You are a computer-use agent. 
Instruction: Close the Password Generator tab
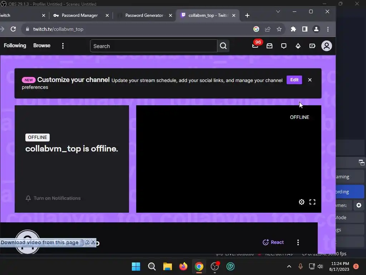point(170,15)
